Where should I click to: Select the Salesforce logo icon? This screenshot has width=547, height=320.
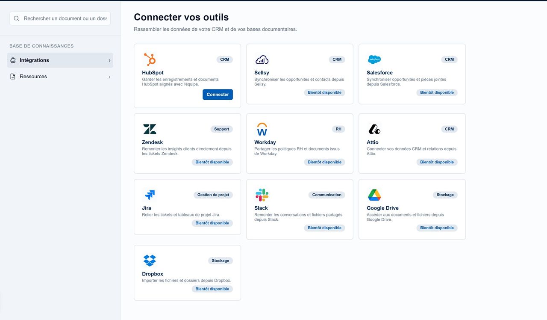click(x=374, y=59)
